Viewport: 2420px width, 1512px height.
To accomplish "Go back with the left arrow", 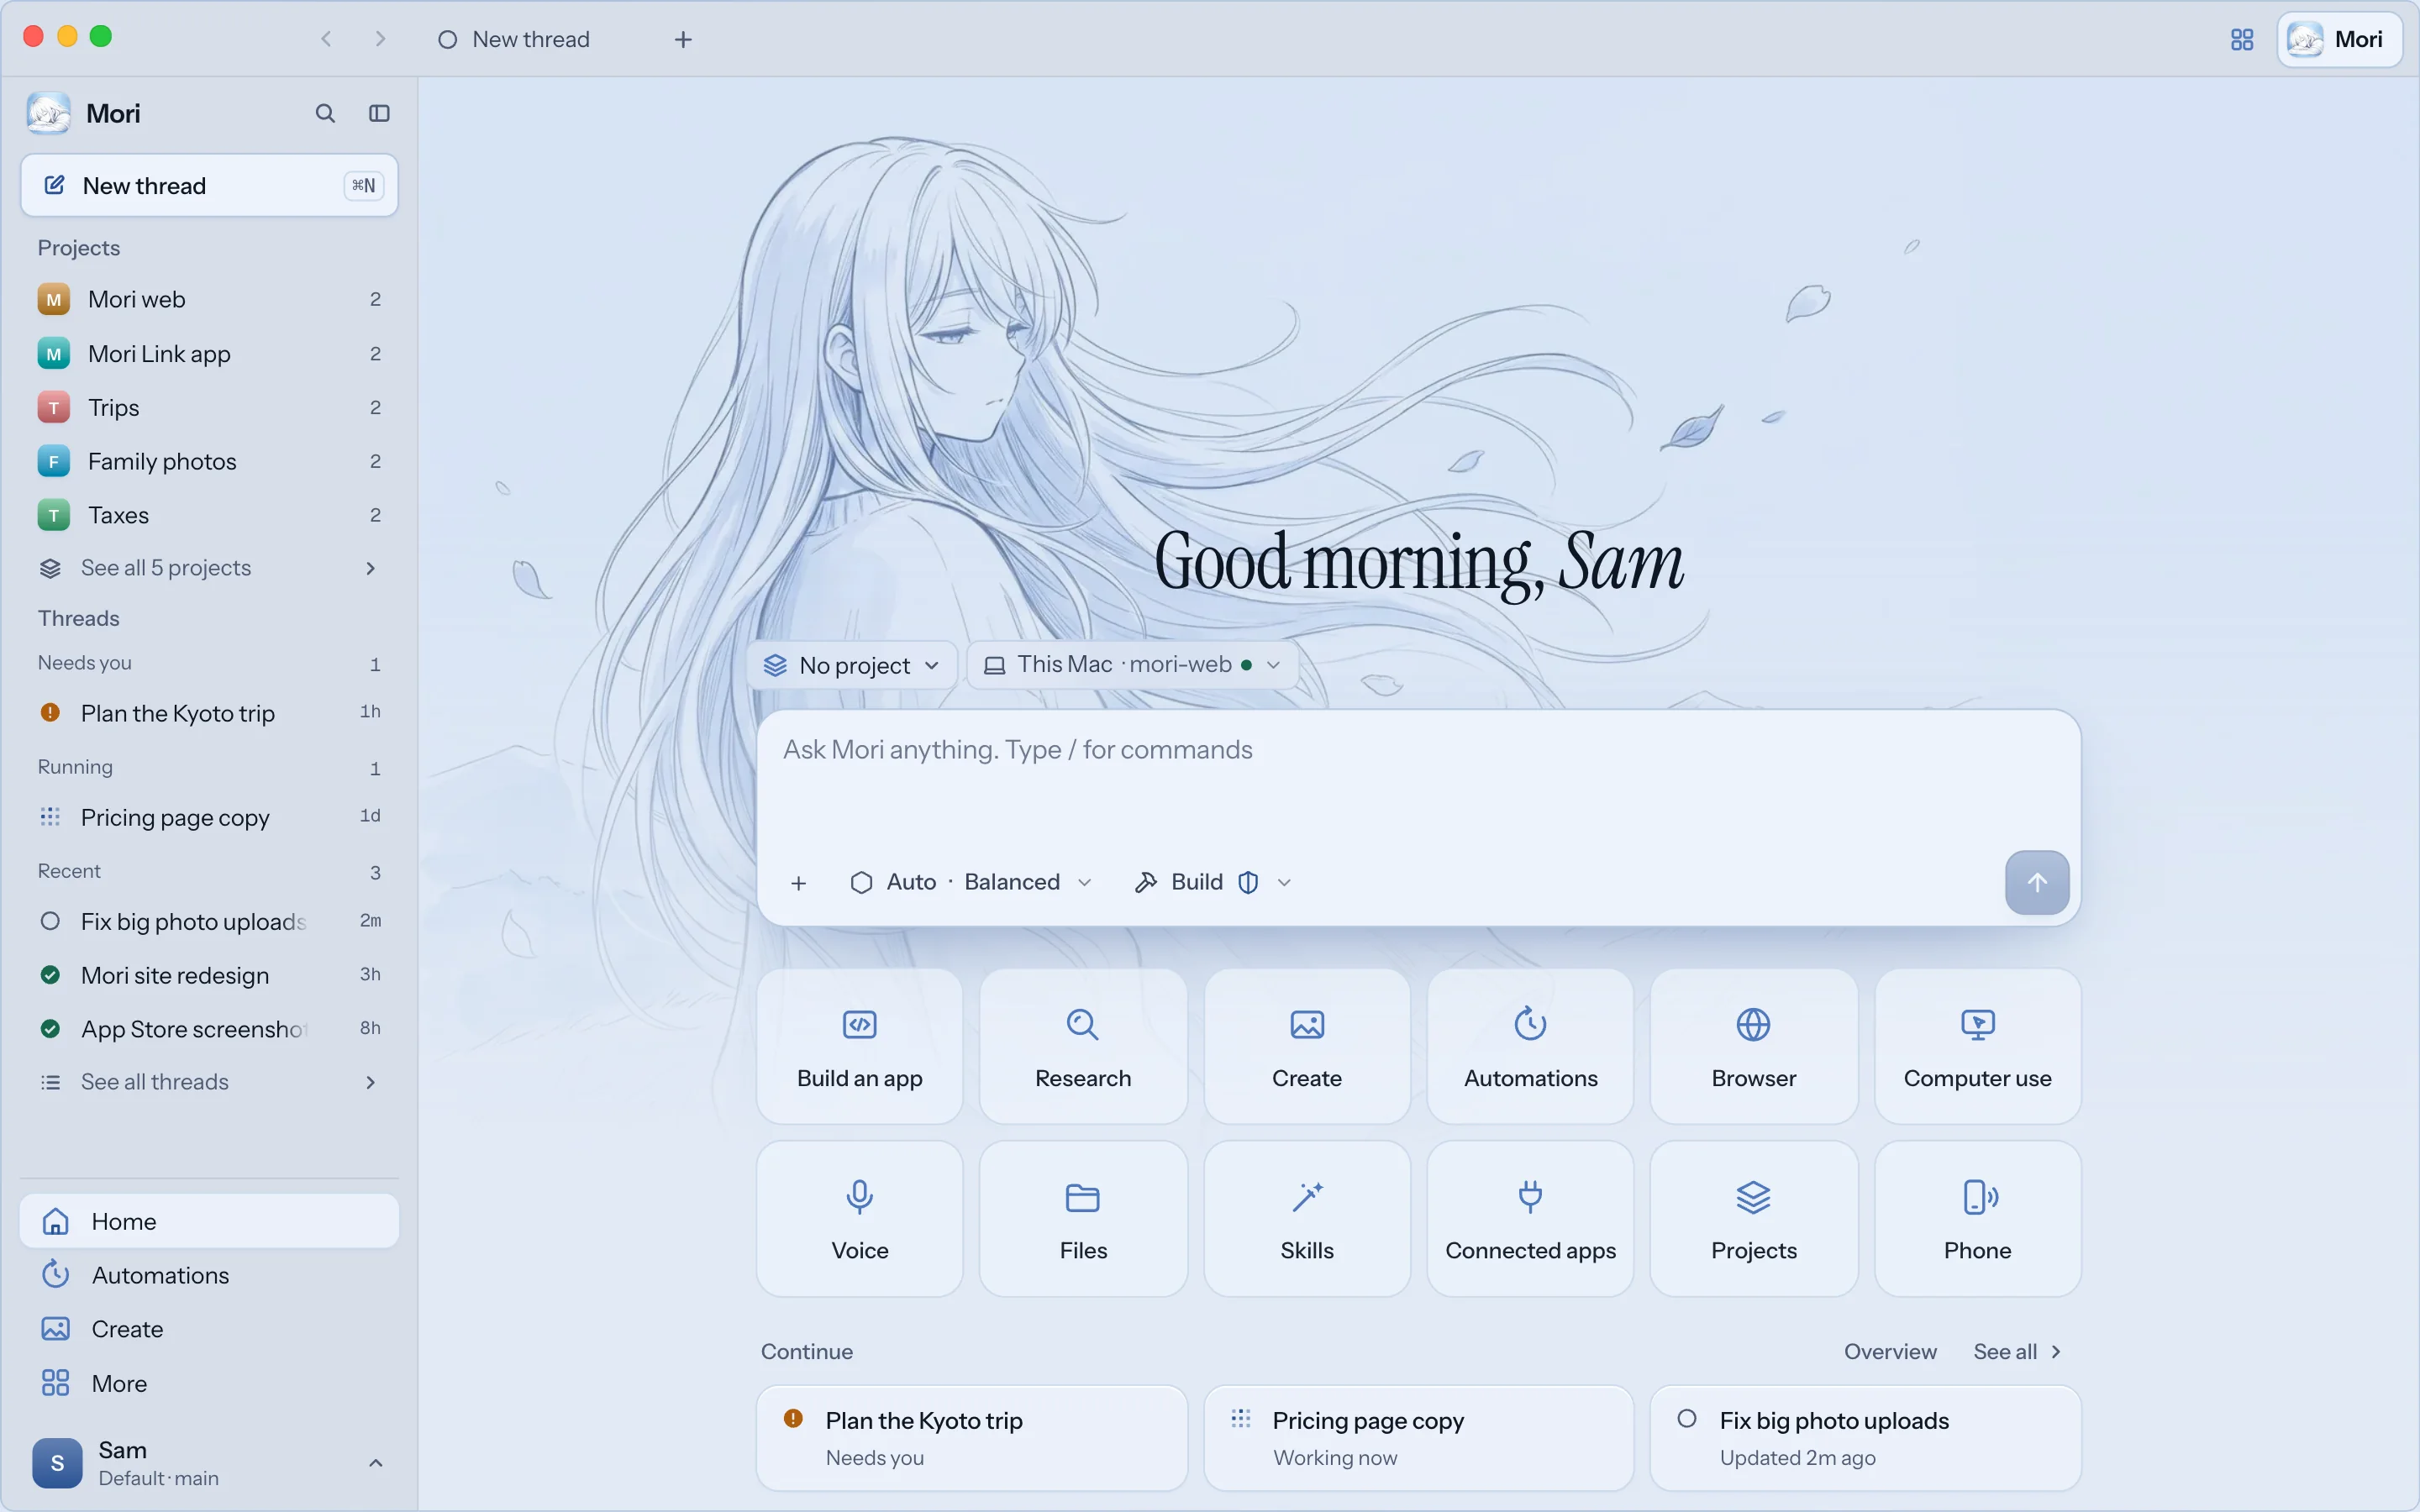I will pos(326,39).
